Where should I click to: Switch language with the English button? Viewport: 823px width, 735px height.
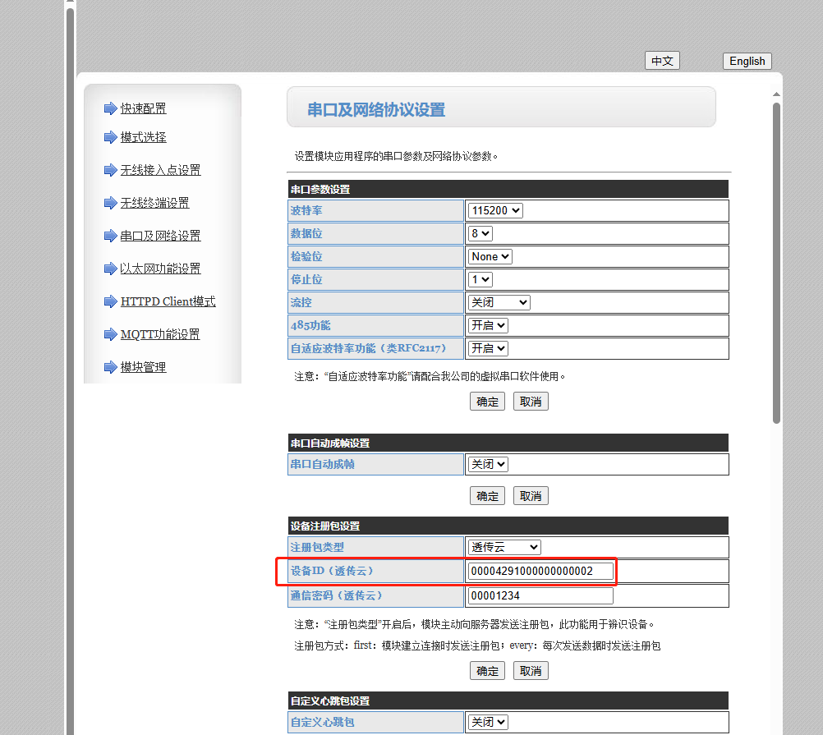click(747, 61)
